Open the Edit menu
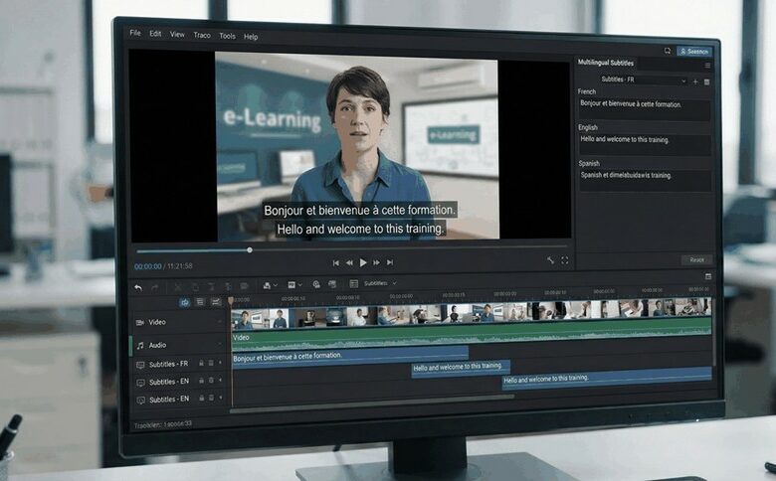The image size is (776, 481). [155, 34]
